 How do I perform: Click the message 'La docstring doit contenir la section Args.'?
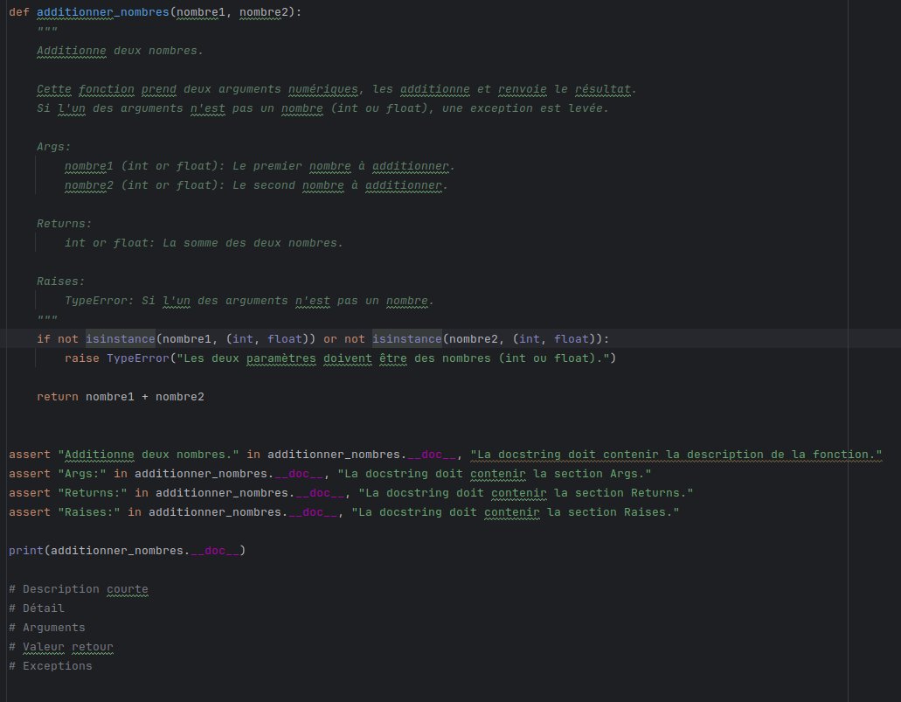[x=494, y=474]
